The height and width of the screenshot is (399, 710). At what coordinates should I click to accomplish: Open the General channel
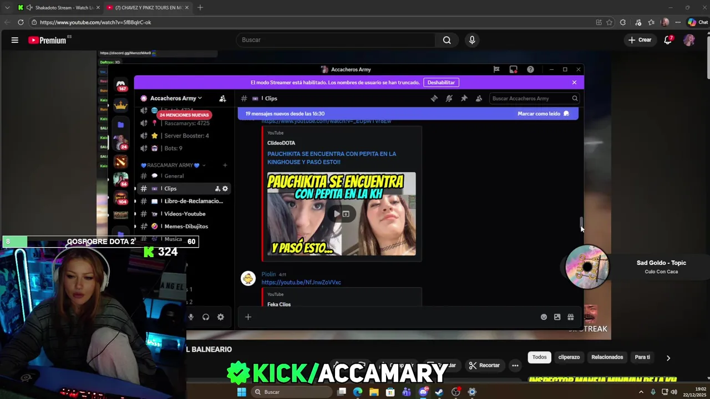pyautogui.click(x=183, y=176)
